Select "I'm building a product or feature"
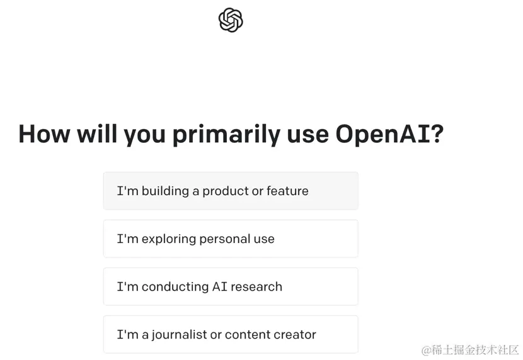This screenshot has width=523, height=360. [x=231, y=191]
